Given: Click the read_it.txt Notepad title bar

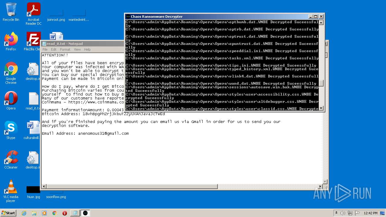Looking at the screenshot, I should point(83,44).
